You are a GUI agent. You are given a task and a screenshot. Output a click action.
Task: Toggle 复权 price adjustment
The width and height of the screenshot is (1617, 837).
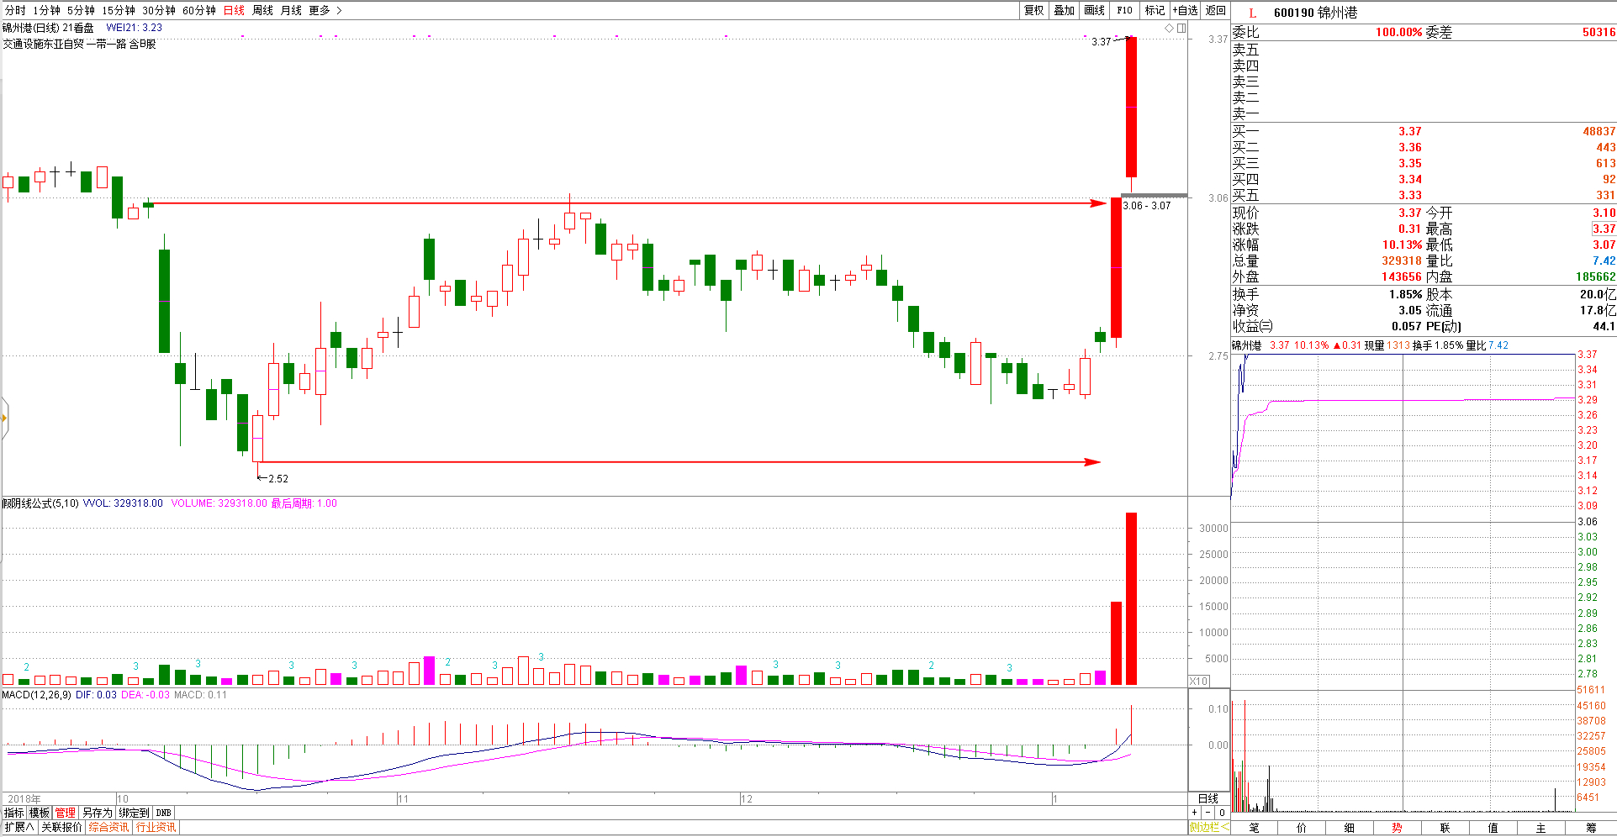(x=1033, y=10)
